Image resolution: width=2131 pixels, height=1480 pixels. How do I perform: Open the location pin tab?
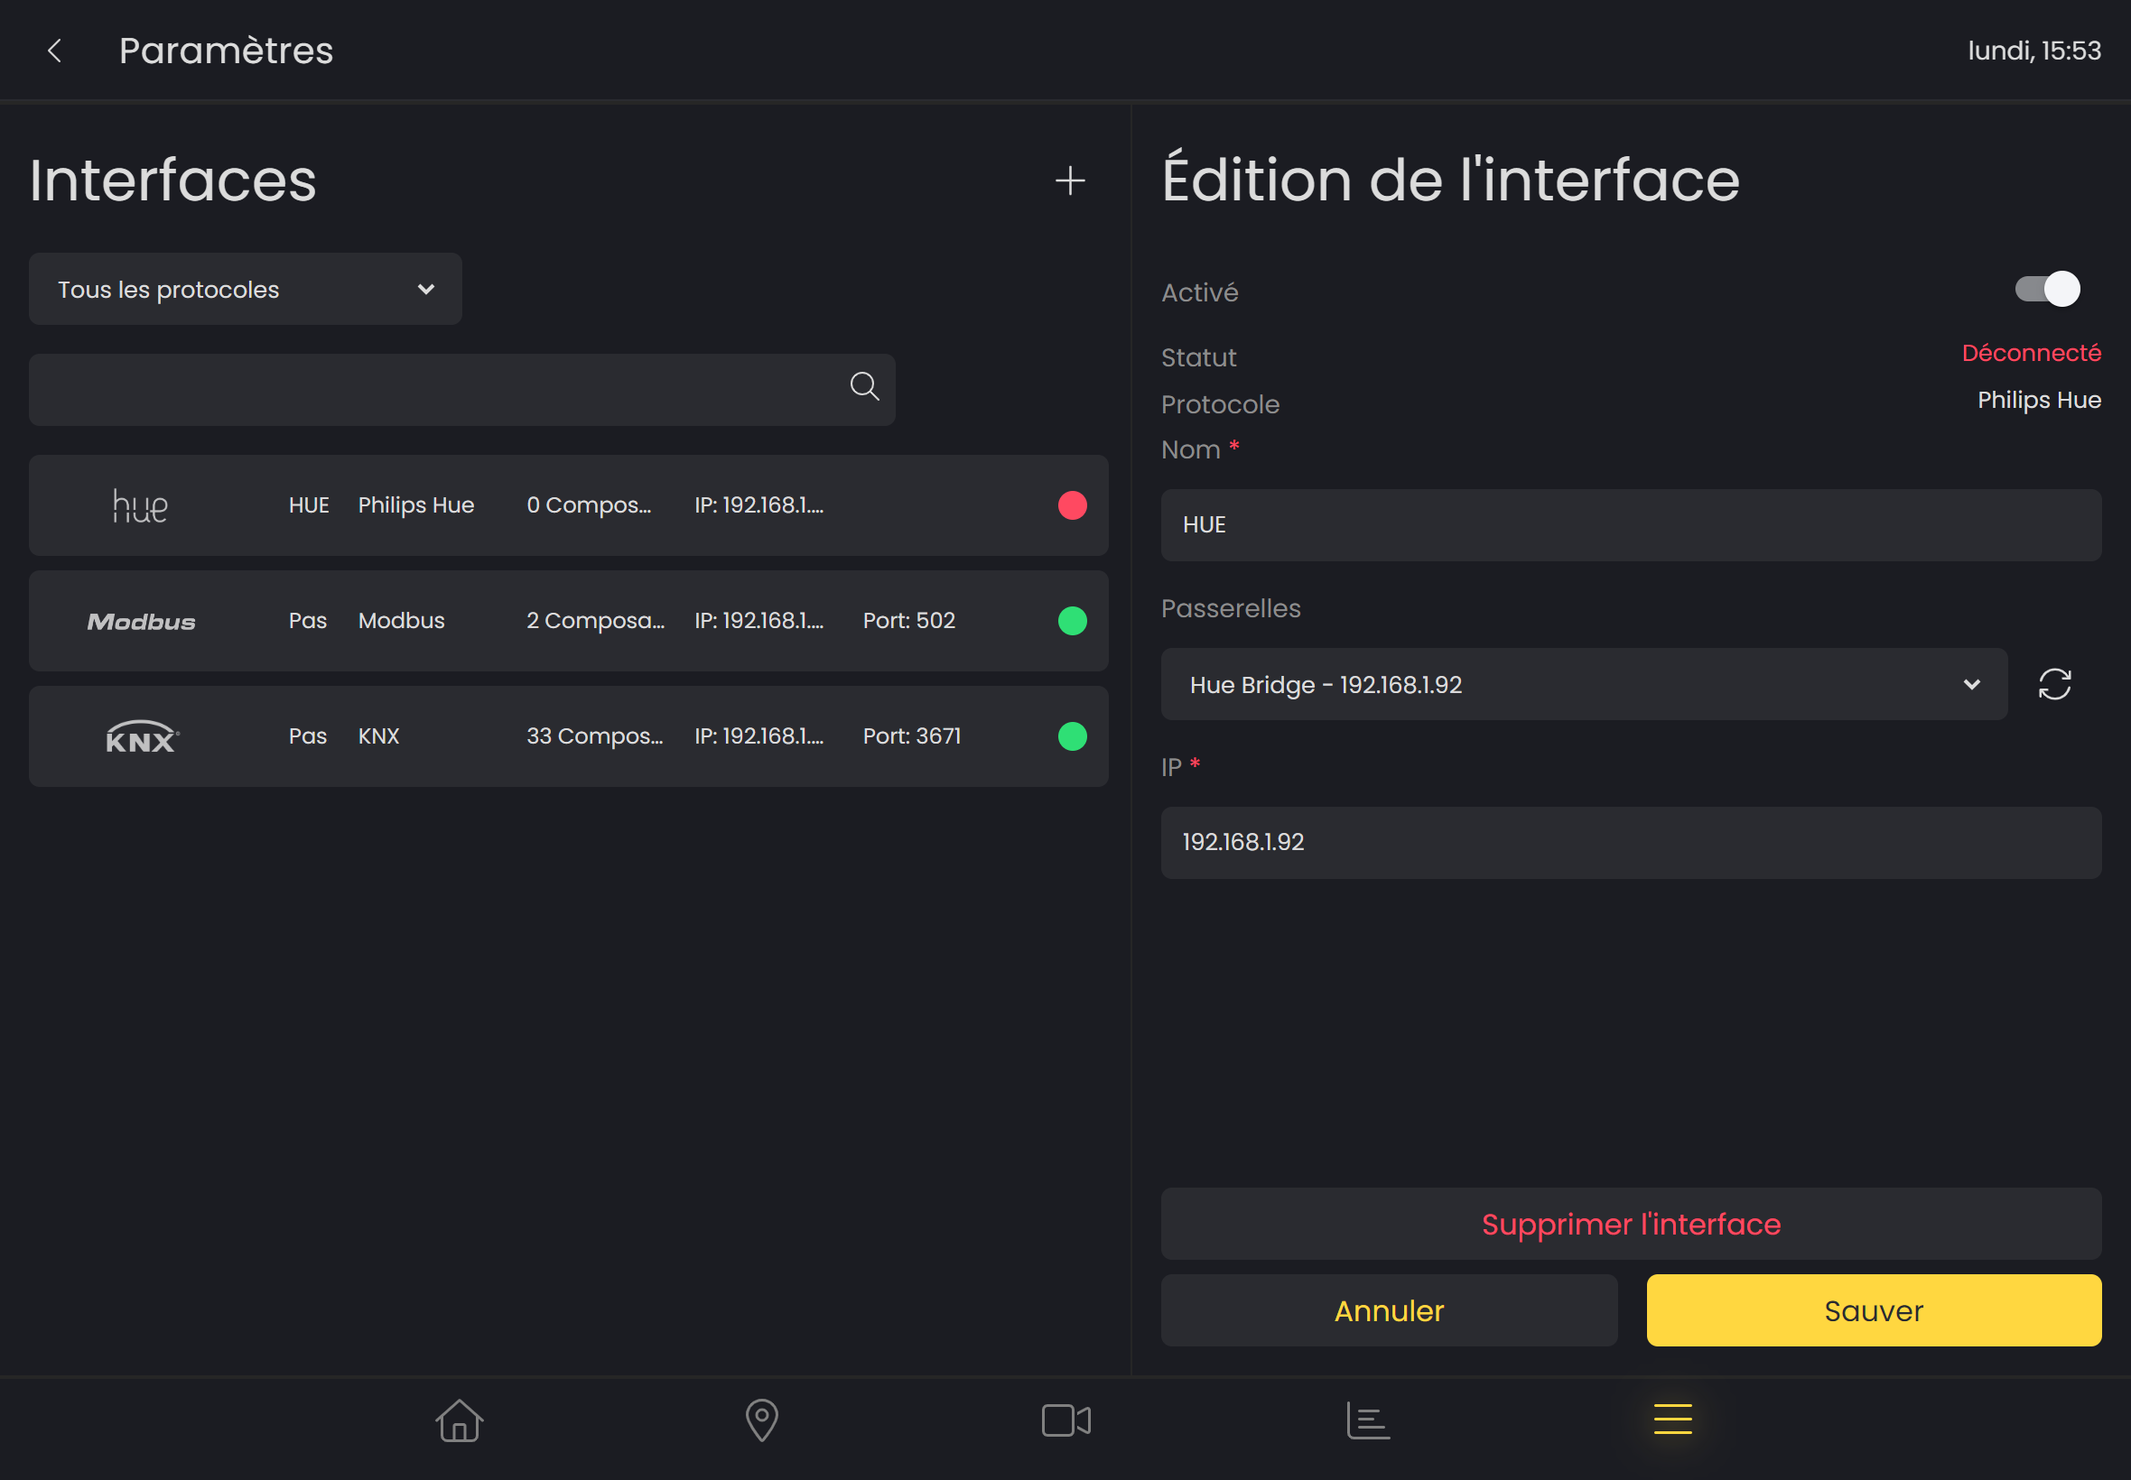click(762, 1420)
